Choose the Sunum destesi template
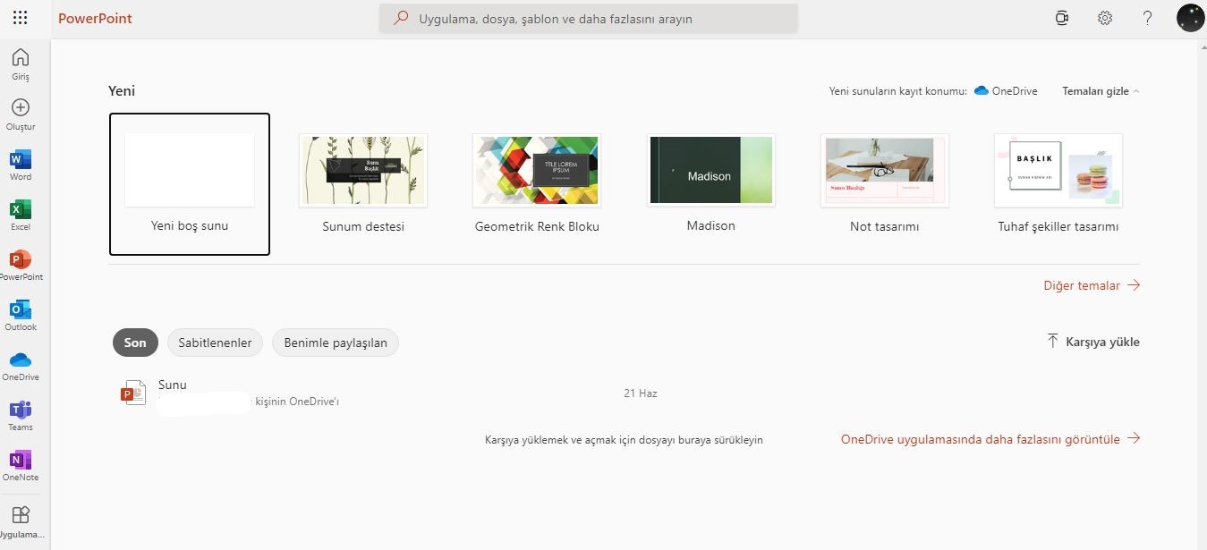1207x550 pixels. [x=363, y=184]
